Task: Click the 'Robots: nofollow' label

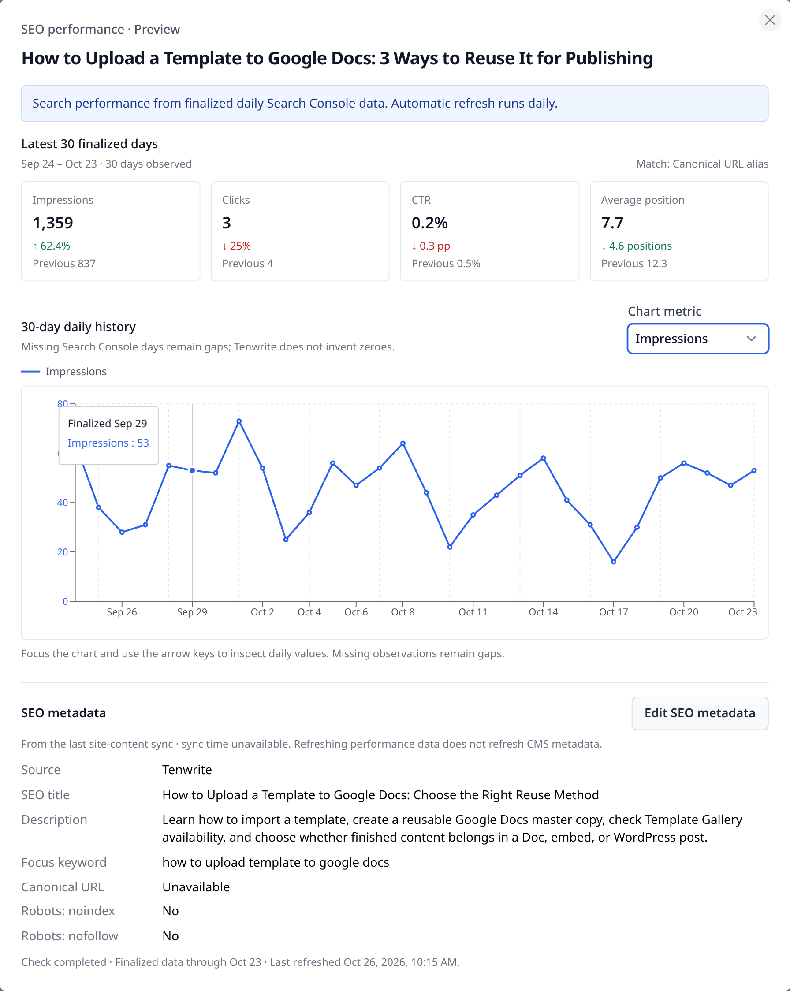Action: (70, 936)
